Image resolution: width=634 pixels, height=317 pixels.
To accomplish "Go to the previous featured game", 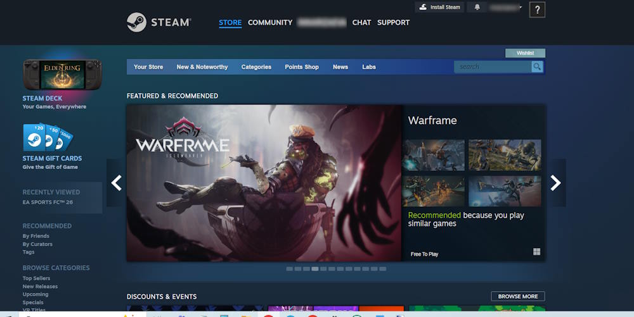I will tap(117, 183).
